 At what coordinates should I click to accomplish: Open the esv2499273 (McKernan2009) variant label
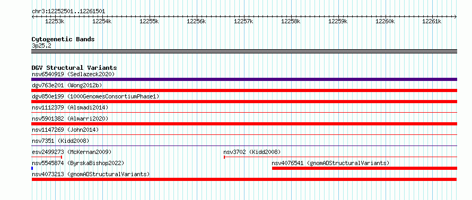(x=72, y=152)
